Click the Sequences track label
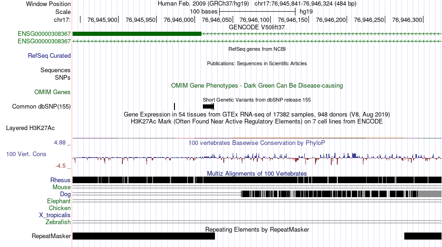 tap(55, 70)
